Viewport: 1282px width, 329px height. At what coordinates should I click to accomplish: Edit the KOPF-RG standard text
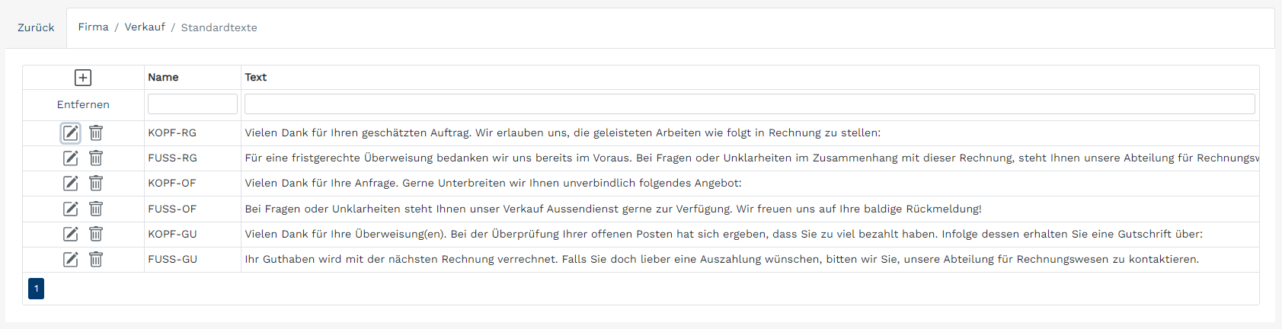(70, 133)
